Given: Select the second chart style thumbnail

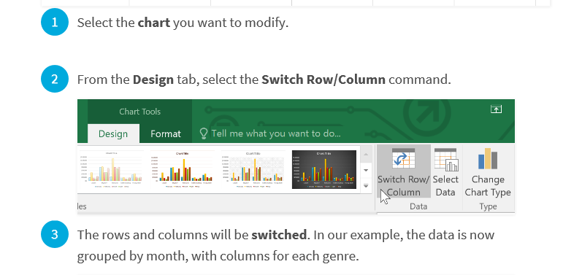Looking at the screenshot, I should (x=182, y=169).
